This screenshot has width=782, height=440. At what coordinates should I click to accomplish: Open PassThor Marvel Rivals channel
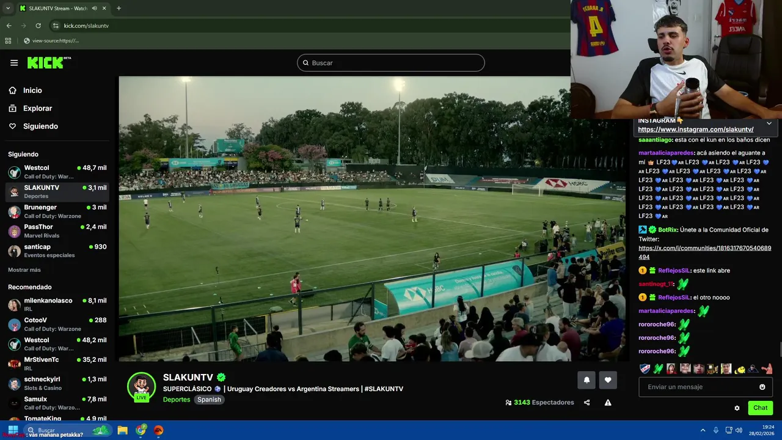point(57,230)
